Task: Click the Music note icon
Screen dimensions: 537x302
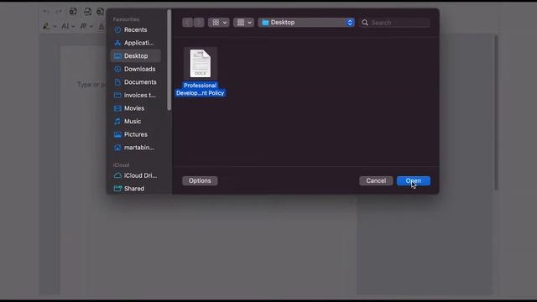Action: 117,121
